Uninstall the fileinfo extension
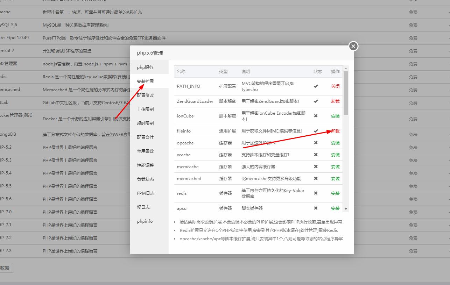Image resolution: width=450 pixels, height=285 pixels. (x=335, y=131)
